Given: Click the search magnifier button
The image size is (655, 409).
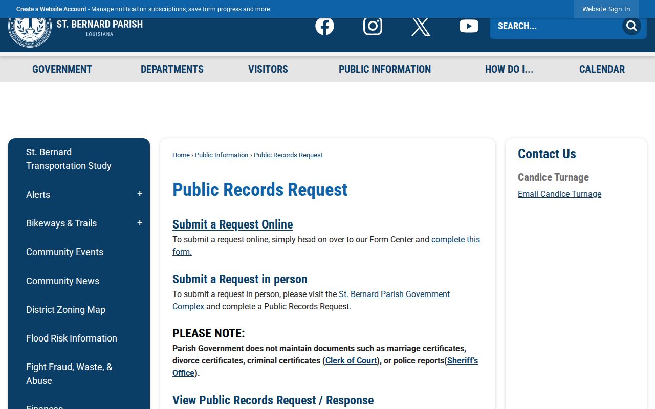Looking at the screenshot, I should (631, 26).
